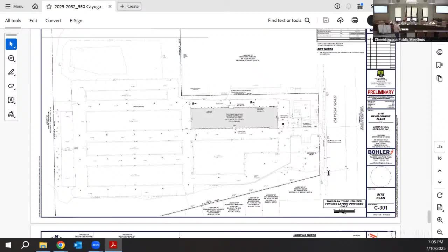Click the cloud upload share icon
The height and width of the screenshot is (252, 448).
[340, 20]
